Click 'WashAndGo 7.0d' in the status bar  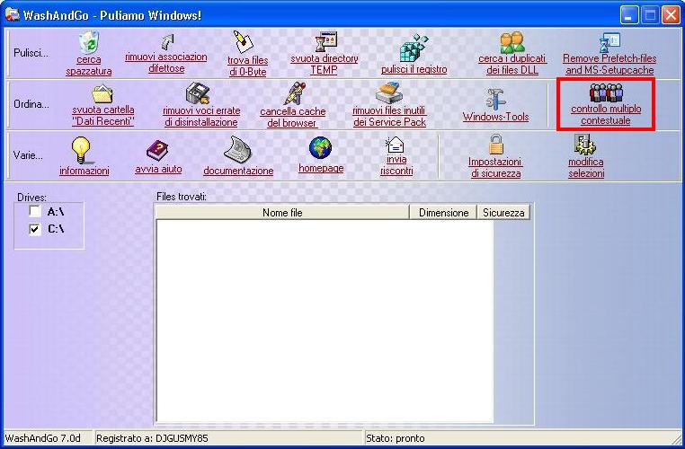tap(43, 438)
